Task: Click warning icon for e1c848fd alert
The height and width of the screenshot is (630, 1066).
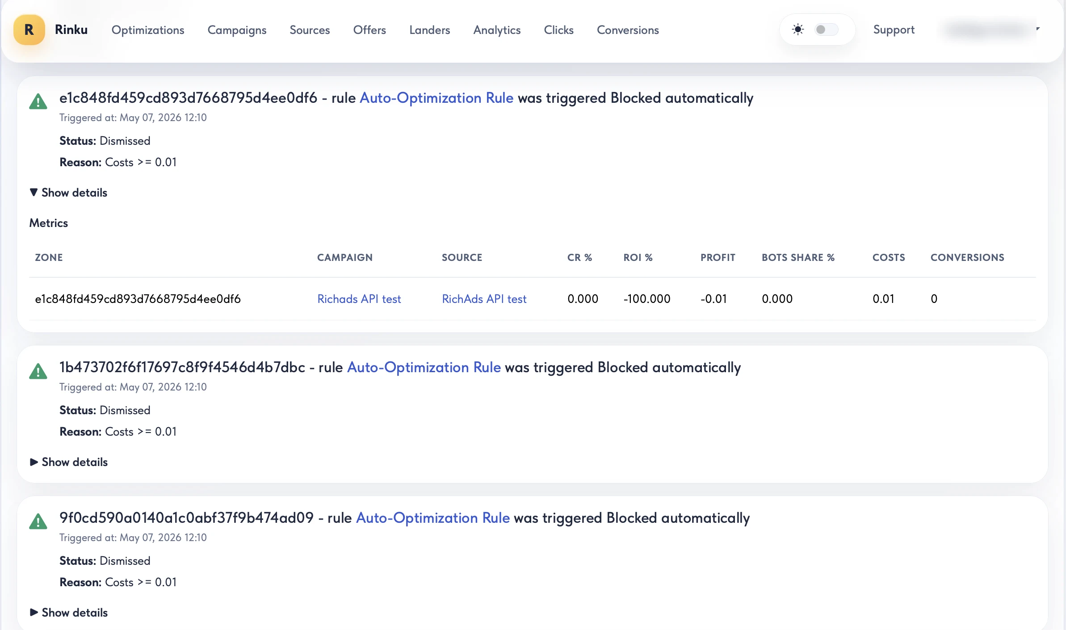Action: [x=38, y=101]
